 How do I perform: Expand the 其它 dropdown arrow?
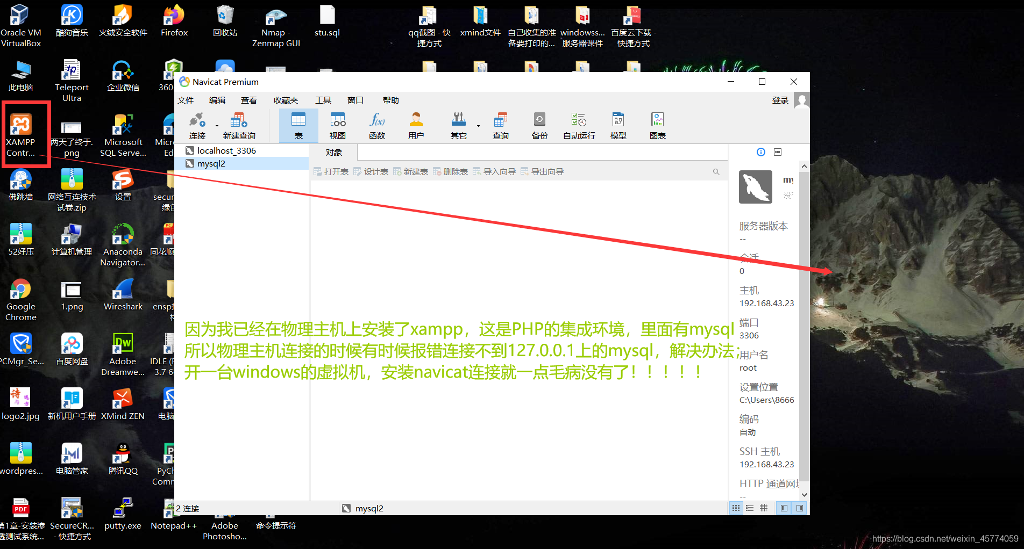(478, 126)
